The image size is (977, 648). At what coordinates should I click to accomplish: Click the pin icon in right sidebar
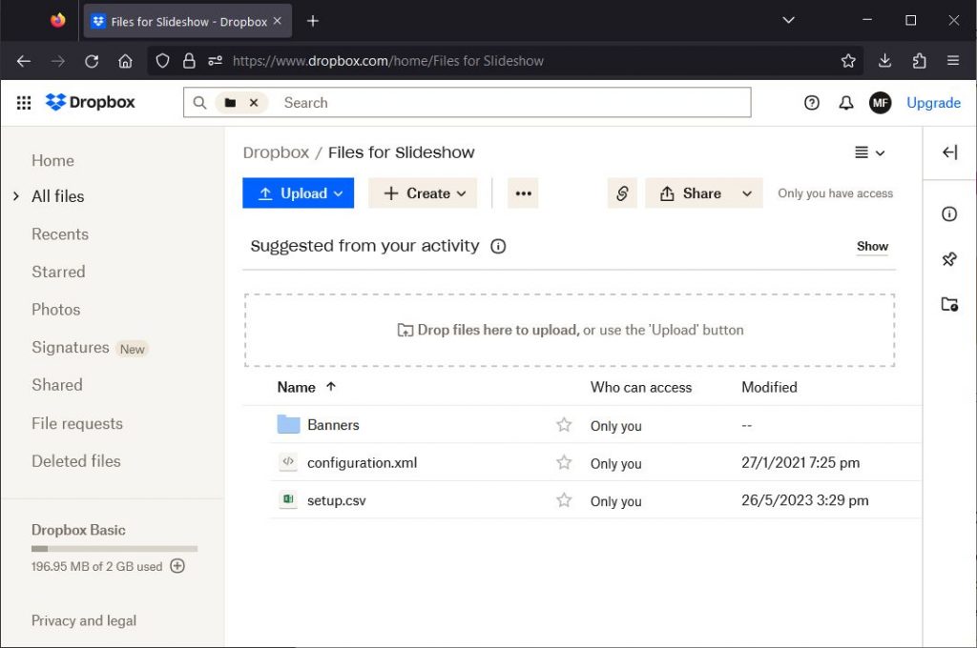[x=949, y=259]
